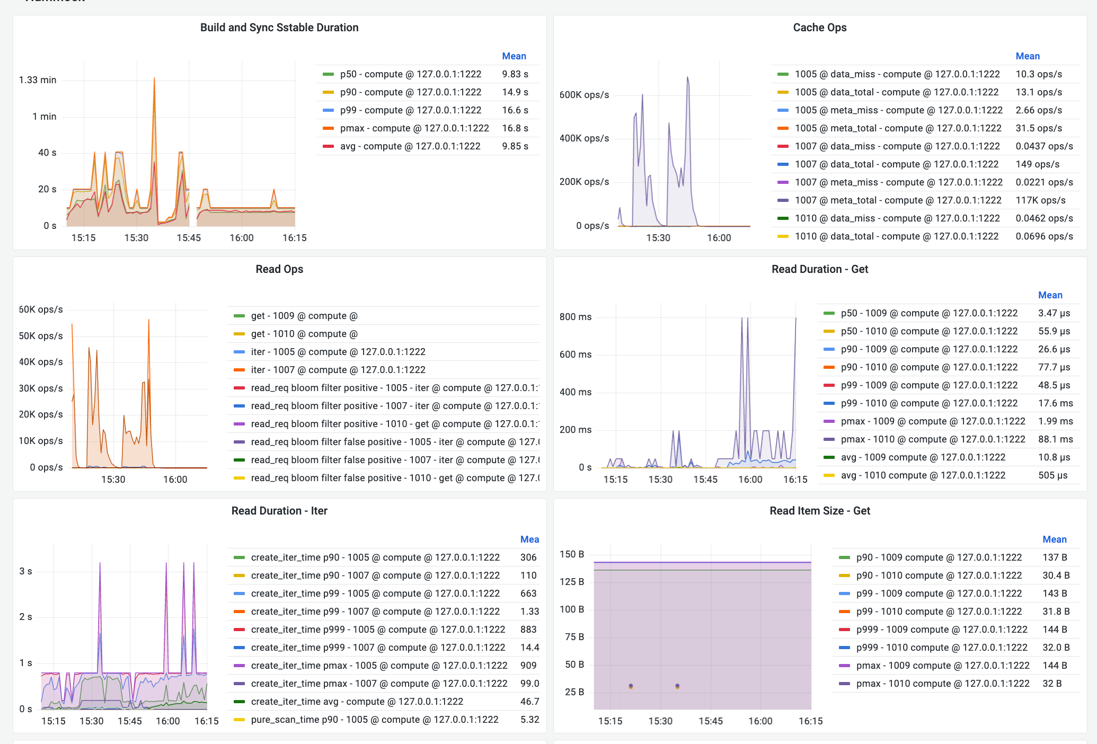This screenshot has width=1097, height=744.
Task: Click the Mean header in Read Item Size panel
Action: point(1055,539)
